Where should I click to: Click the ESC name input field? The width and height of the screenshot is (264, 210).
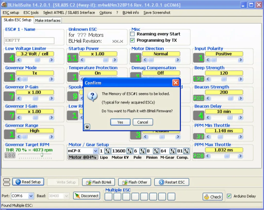pos(29,41)
